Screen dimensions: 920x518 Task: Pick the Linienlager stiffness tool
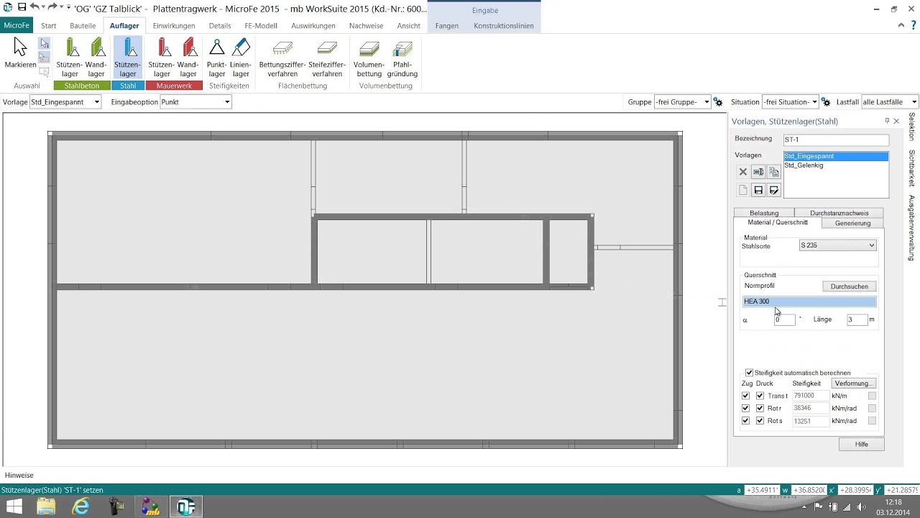point(241,58)
